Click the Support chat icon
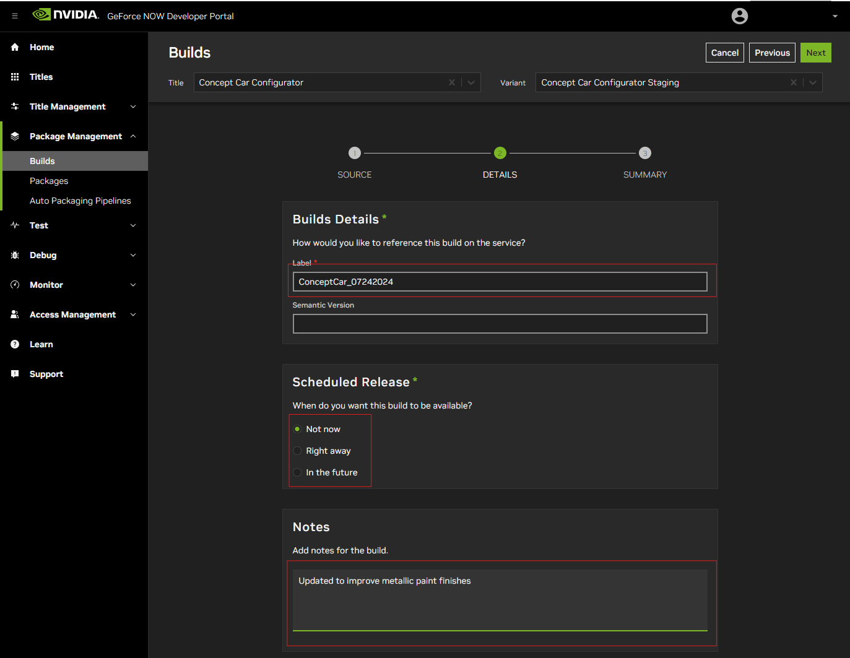Screen dimensions: 850x658 click(15, 374)
